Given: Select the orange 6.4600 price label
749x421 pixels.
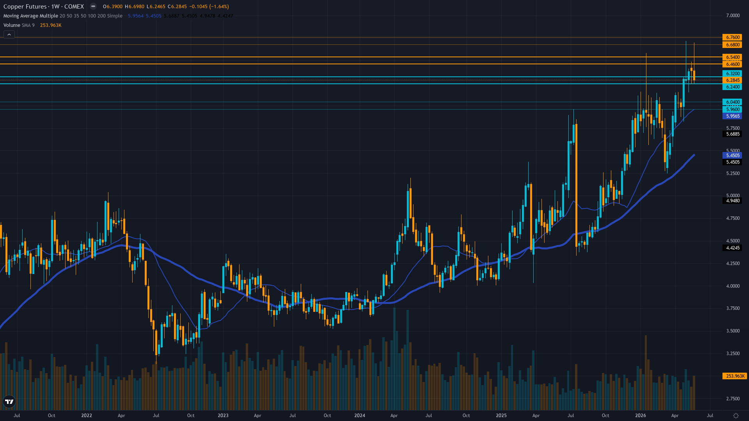Looking at the screenshot, I should pyautogui.click(x=732, y=64).
